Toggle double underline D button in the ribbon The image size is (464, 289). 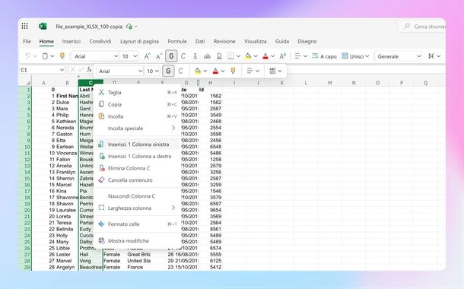tap(219, 56)
